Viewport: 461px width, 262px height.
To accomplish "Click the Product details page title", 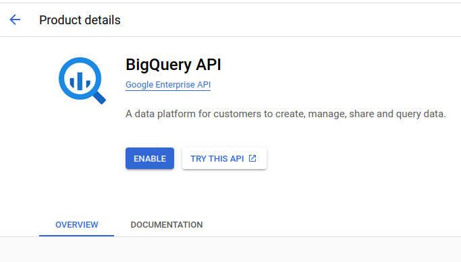I will (x=80, y=20).
